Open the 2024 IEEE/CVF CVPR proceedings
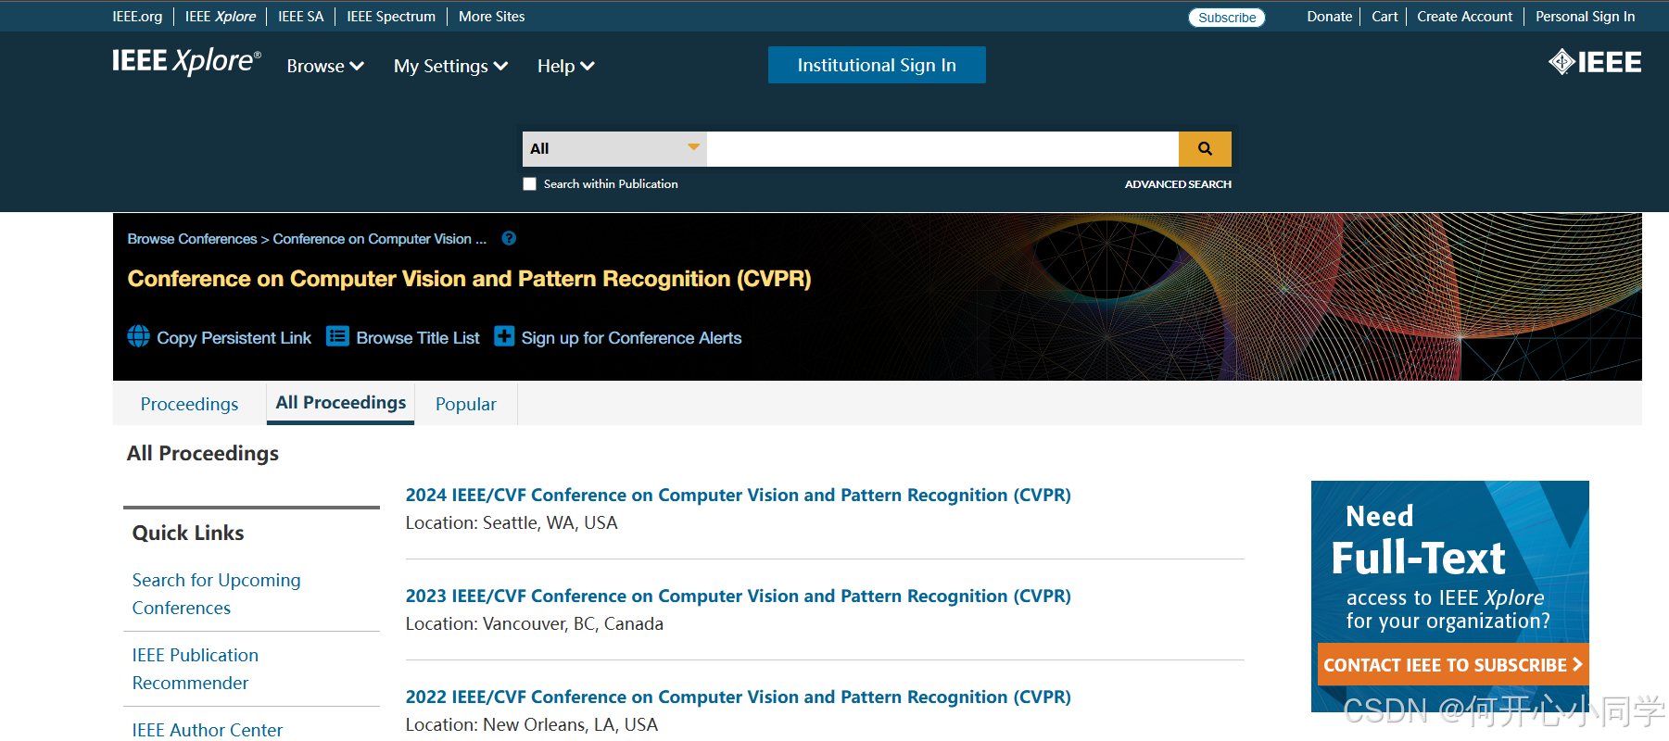Viewport: 1669px width, 741px height. point(738,496)
